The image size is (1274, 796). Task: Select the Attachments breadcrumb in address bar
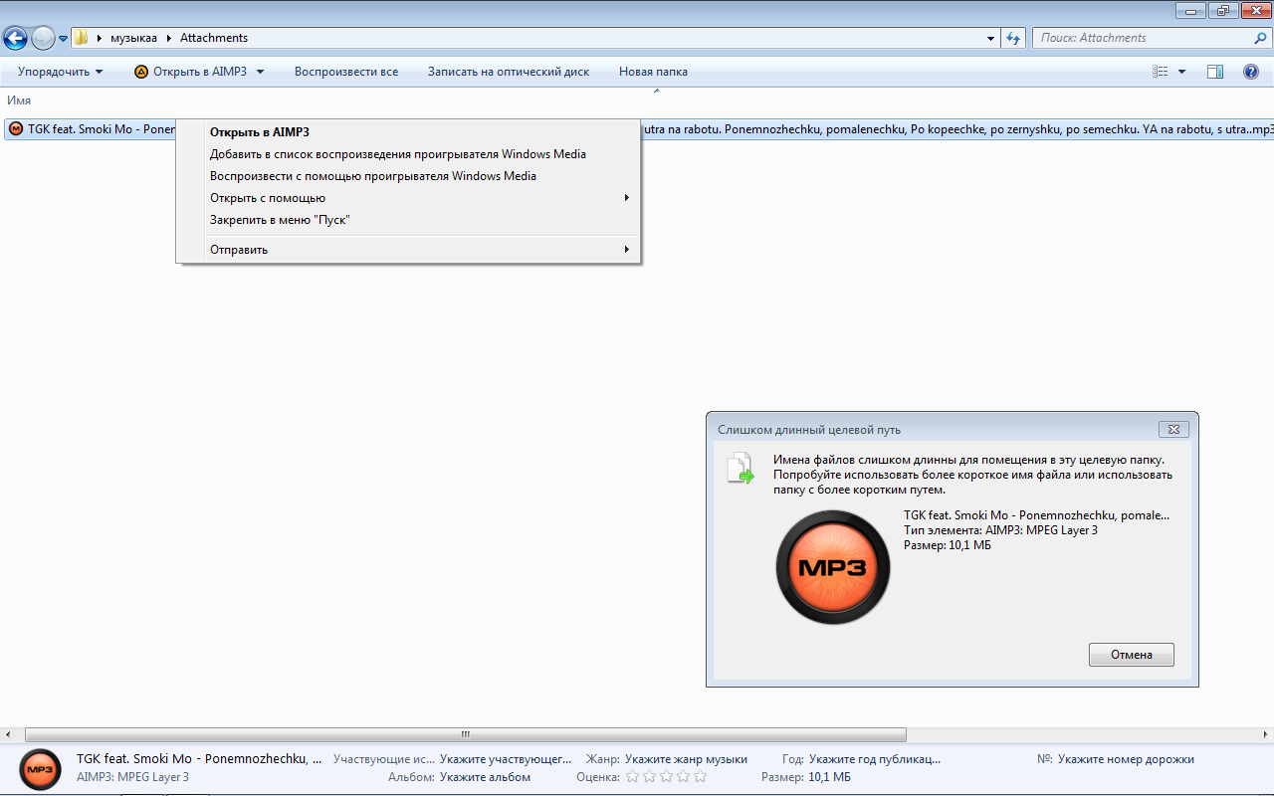(214, 38)
